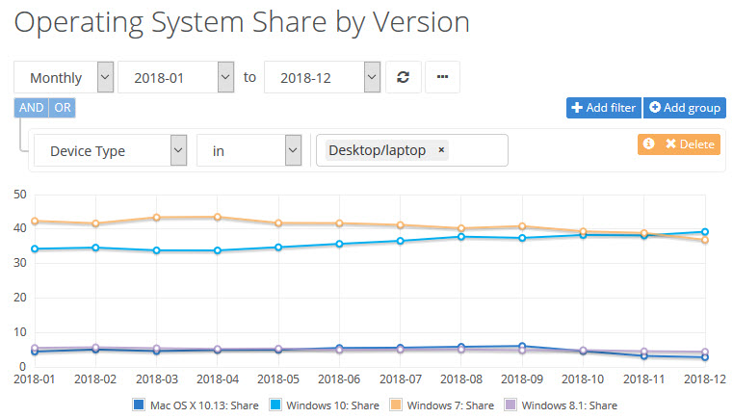
Task: Switch filter logic to OR
Action: [x=62, y=108]
